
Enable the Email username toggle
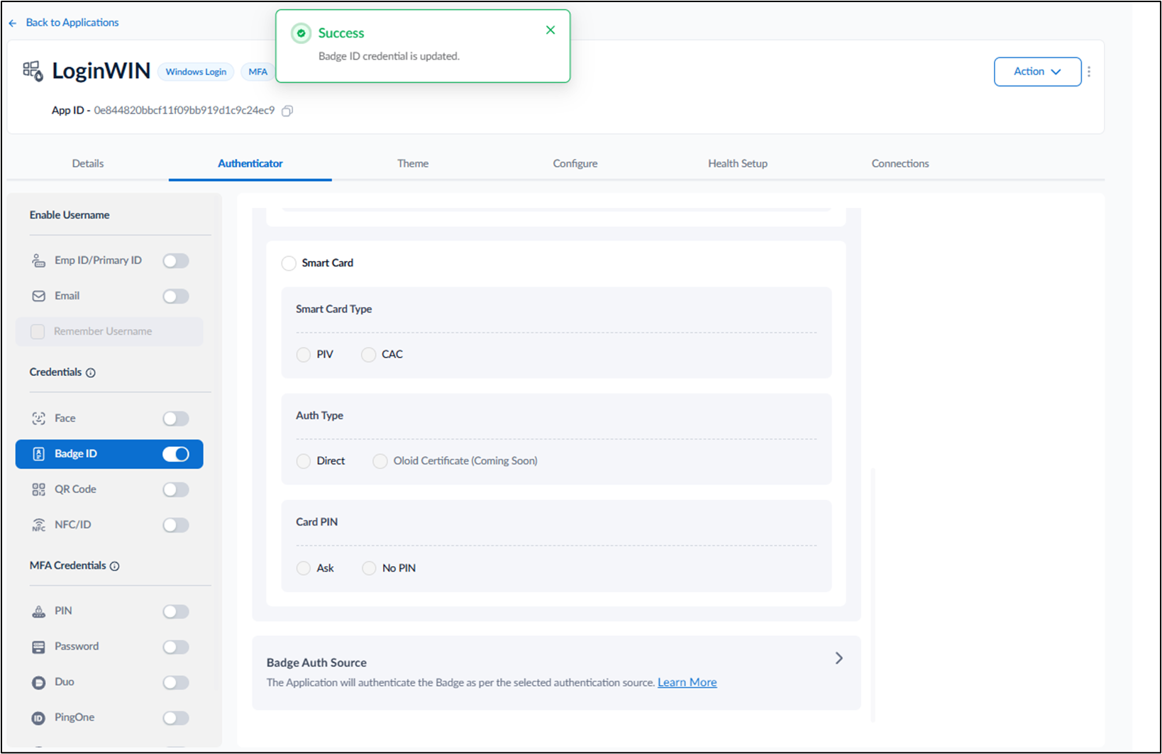[176, 296]
